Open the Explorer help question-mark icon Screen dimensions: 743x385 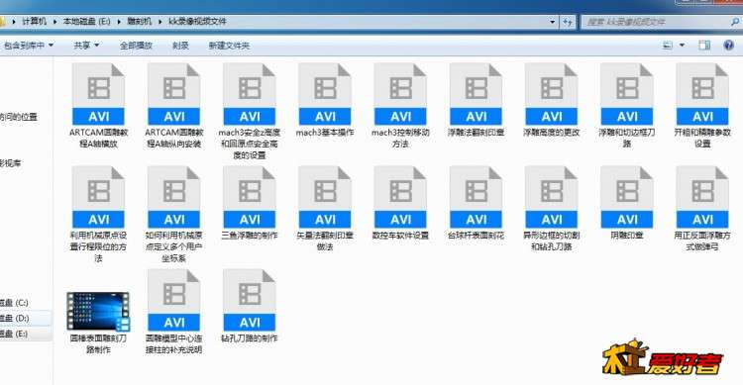point(728,46)
